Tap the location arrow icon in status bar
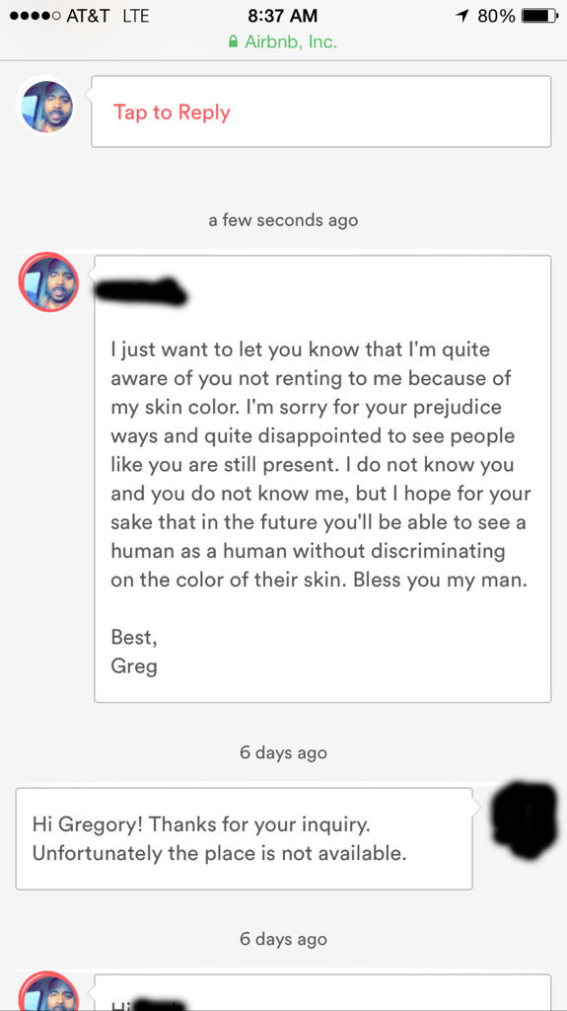567x1011 pixels. click(x=461, y=16)
